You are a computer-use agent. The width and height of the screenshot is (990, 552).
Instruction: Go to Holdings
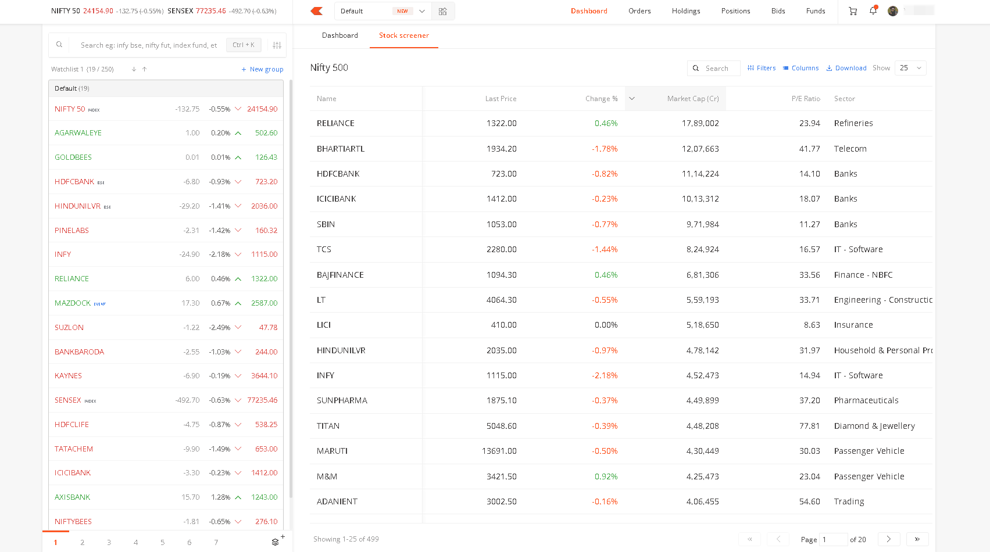pos(686,11)
